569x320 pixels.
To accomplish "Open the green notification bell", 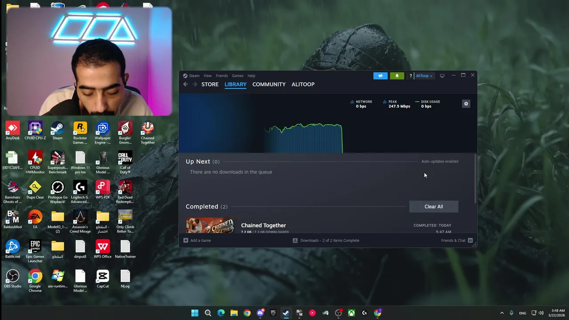I will pos(397,76).
